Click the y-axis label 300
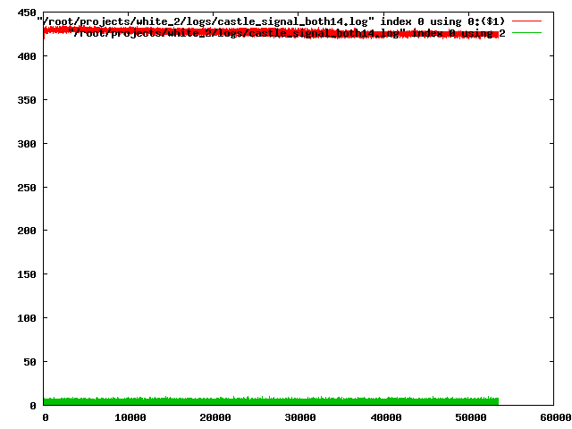Viewport: 572px width, 429px height. 27,144
